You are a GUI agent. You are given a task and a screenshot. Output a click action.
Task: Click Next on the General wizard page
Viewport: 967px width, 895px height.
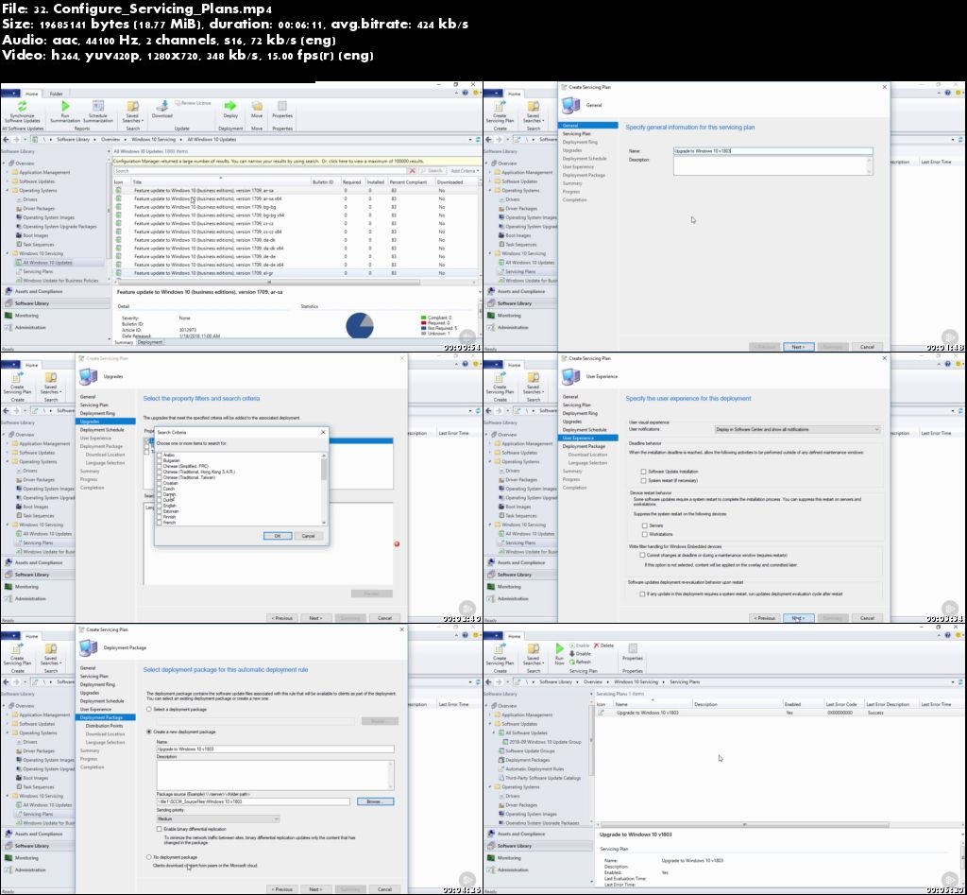point(798,347)
